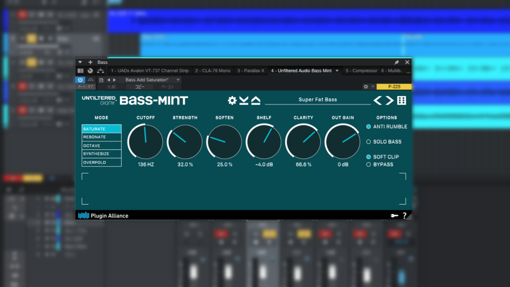Click the Plugin Alliance logo
Screen dimensions: 510x287
tap(103, 216)
